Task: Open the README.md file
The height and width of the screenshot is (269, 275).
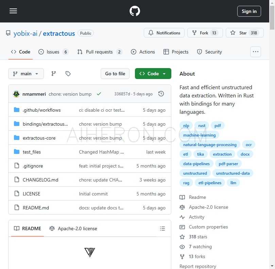Action: tap(36, 208)
